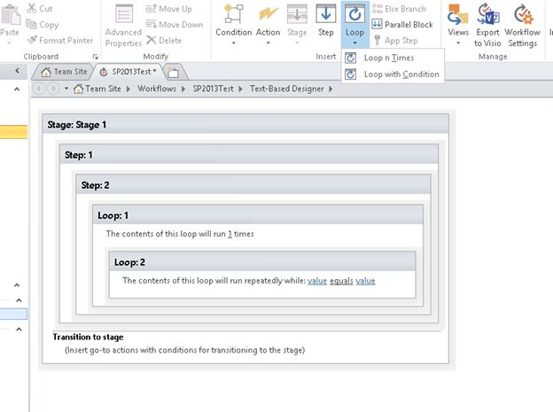Expand the Views dropdown arrow
553x412 pixels.
click(x=458, y=43)
